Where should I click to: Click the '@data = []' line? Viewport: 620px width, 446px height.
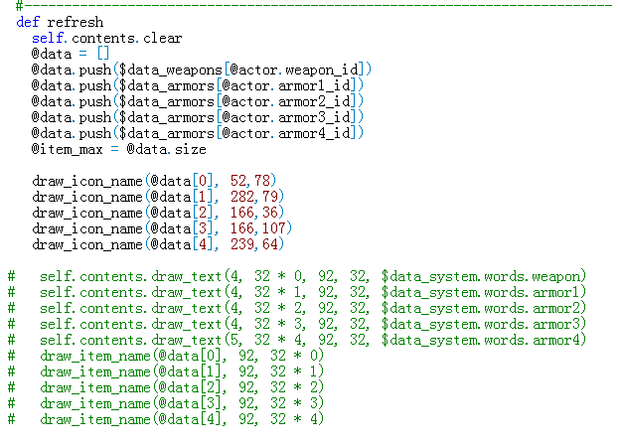click(x=71, y=54)
